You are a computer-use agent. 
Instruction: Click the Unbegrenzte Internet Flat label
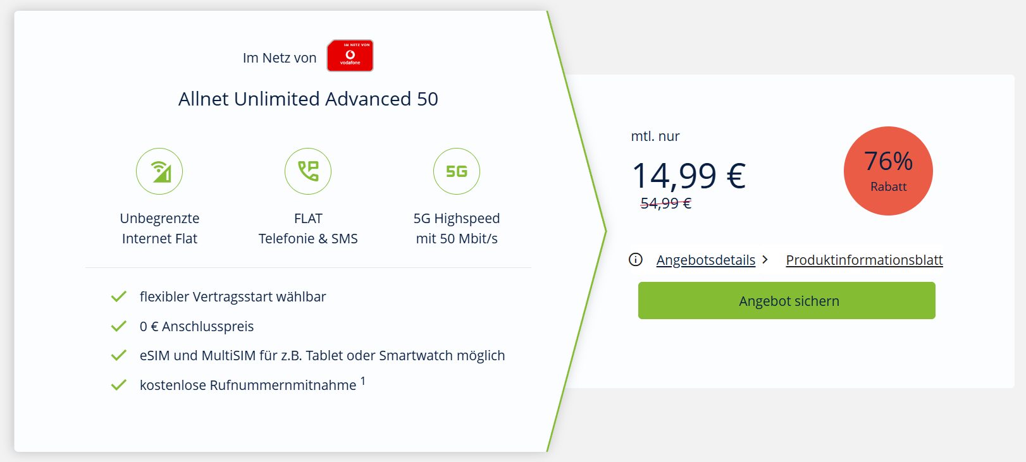click(159, 228)
